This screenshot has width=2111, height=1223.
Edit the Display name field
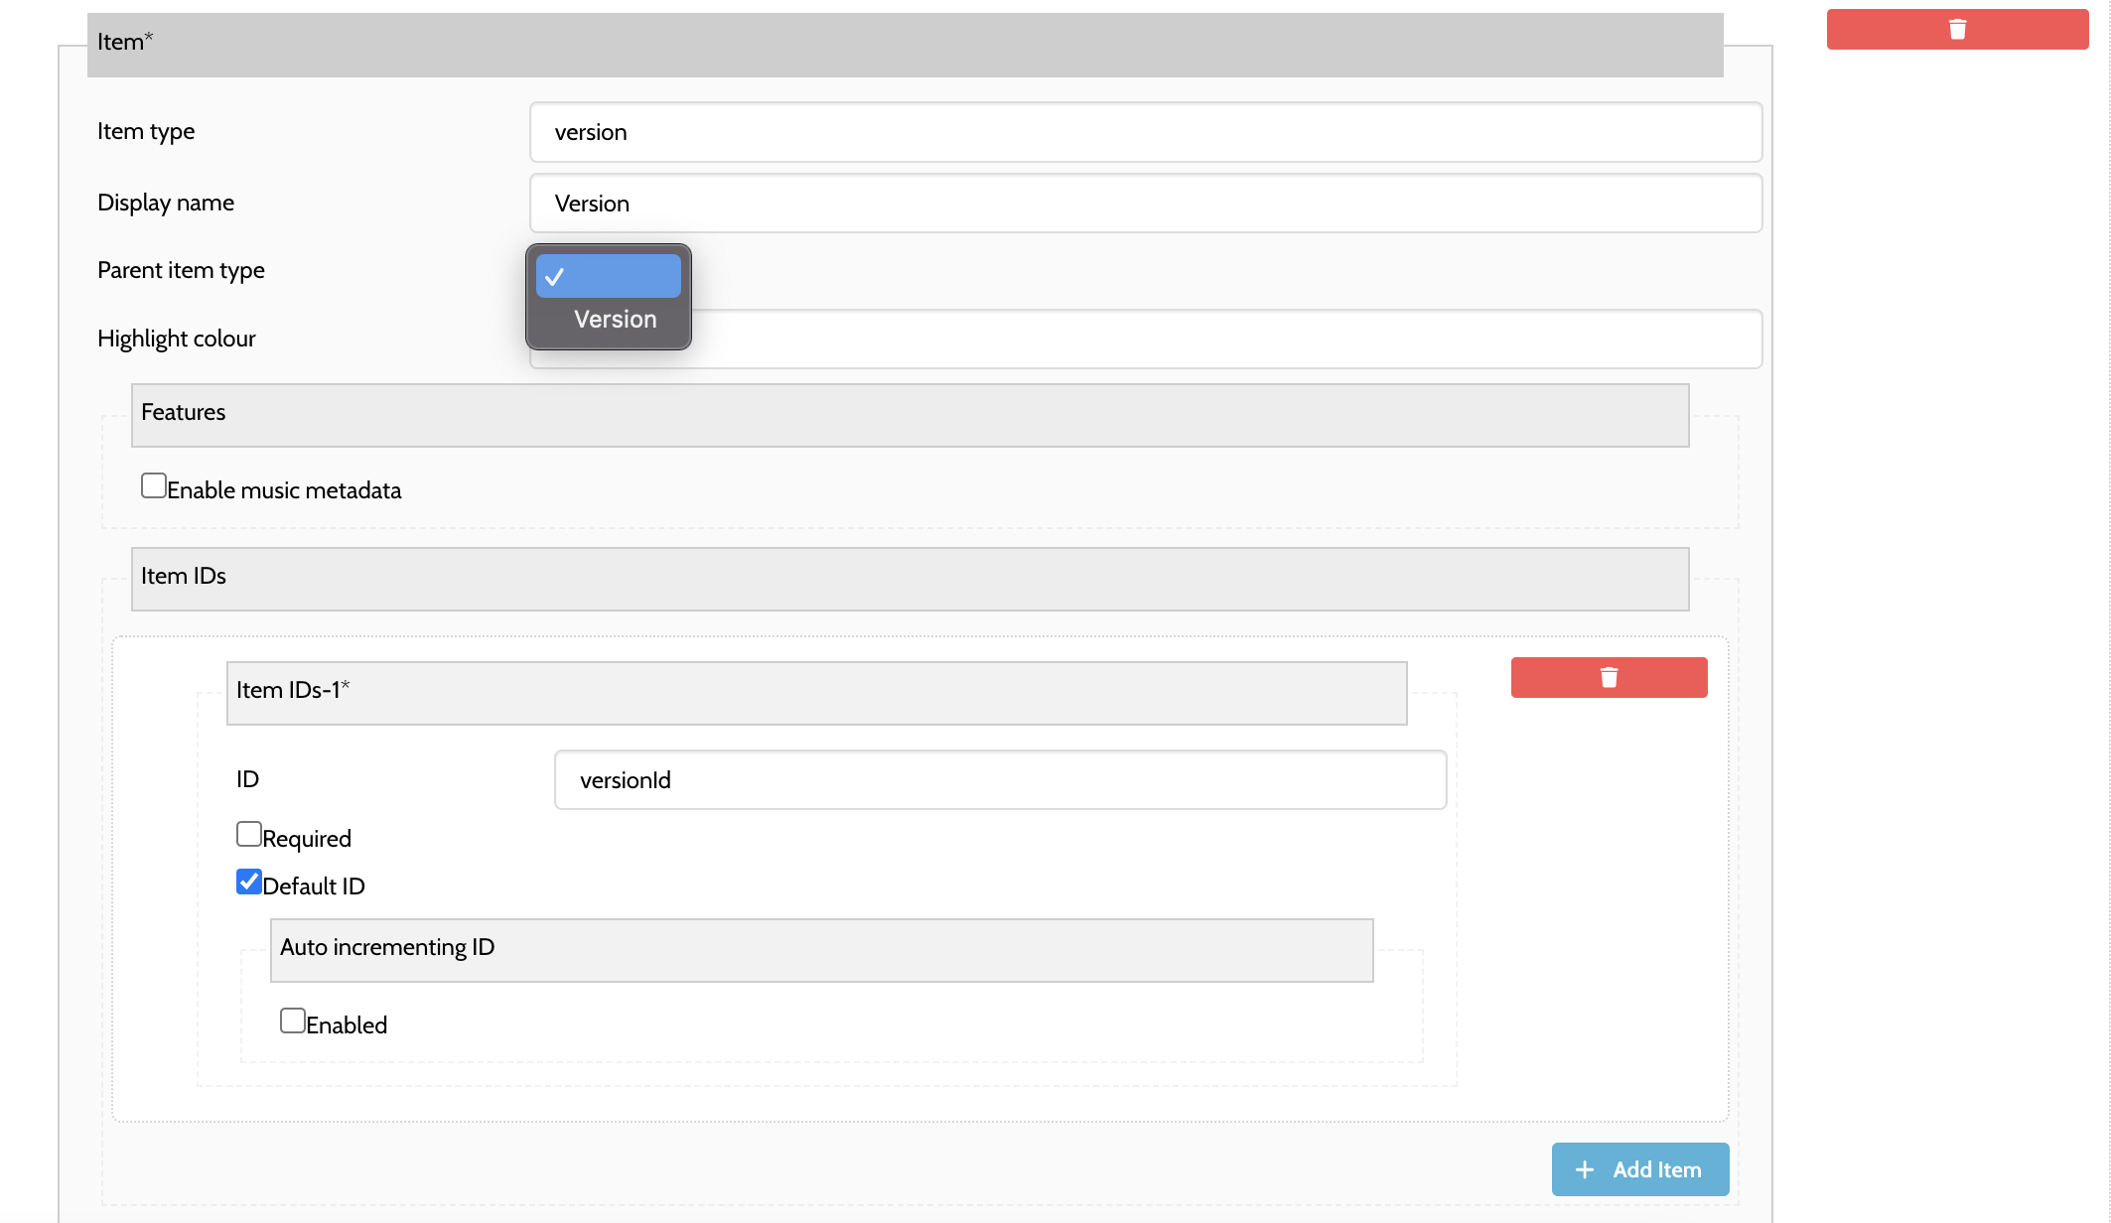click(1145, 204)
